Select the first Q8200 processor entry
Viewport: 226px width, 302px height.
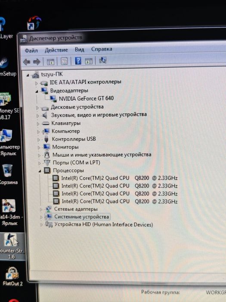119,178
